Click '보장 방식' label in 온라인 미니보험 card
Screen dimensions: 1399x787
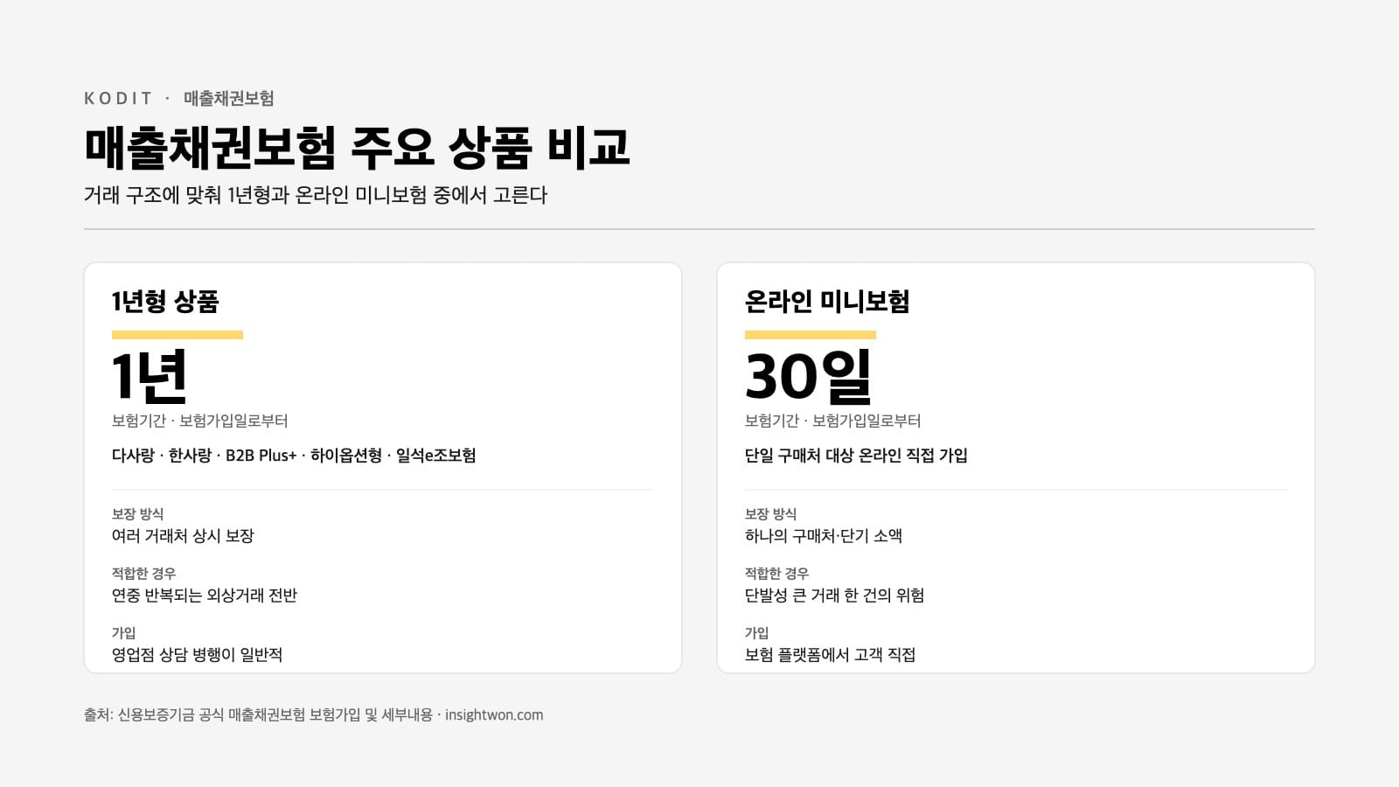click(770, 514)
